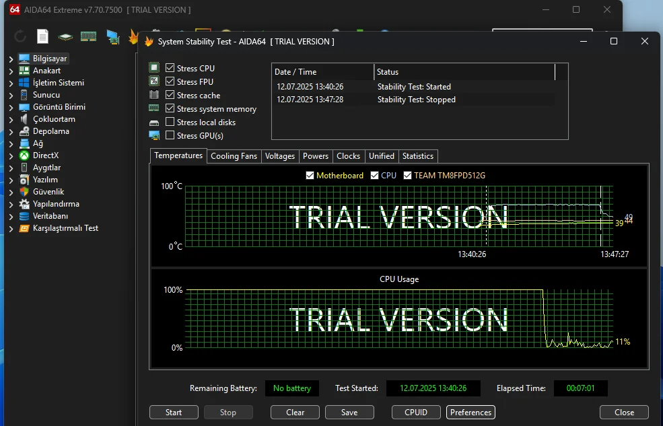
Task: Click the Güvenlik shield icon
Action: [x=24, y=192]
